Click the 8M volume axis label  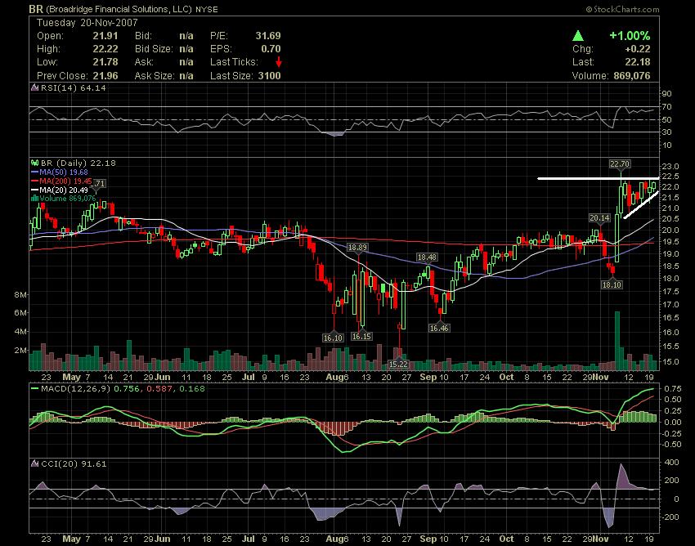pos(20,295)
